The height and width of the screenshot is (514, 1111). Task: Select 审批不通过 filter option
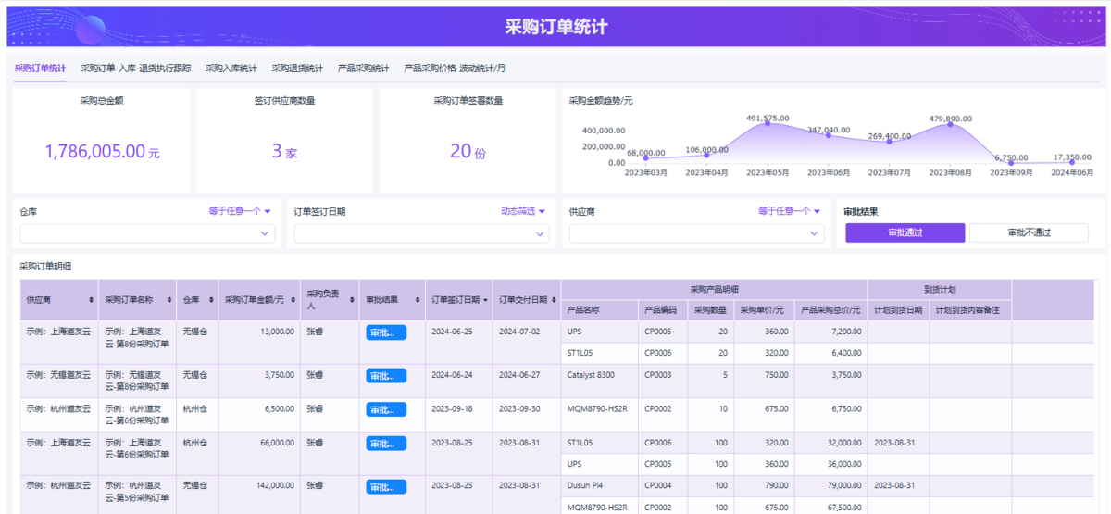click(x=1029, y=232)
